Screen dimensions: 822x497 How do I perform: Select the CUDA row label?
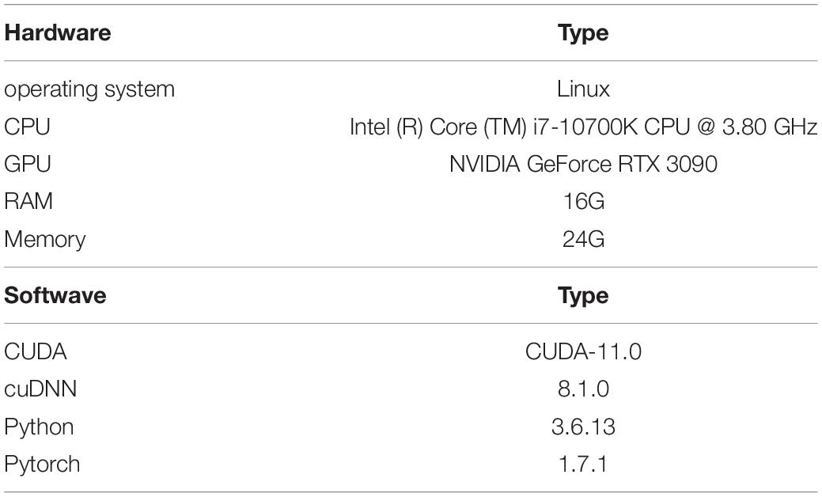(x=36, y=351)
